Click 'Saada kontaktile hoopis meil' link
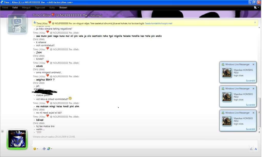The height and width of the screenshot is (157, 262). tap(159, 23)
